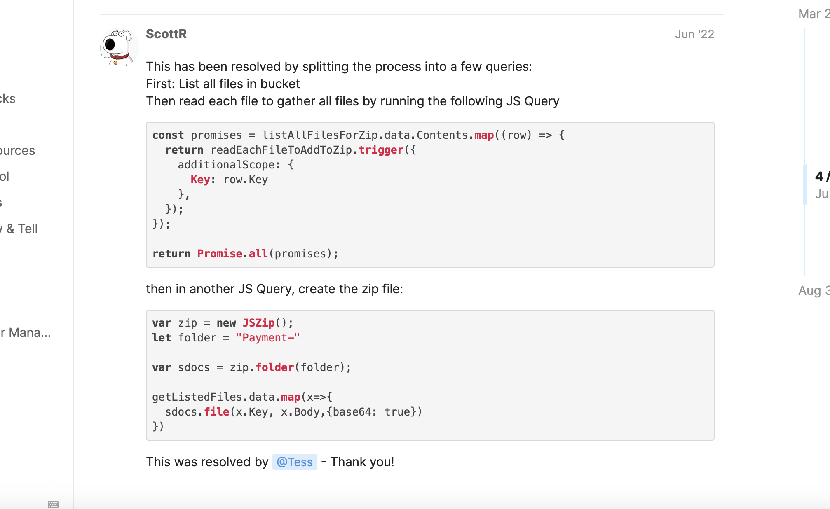Open the sidebar item ending in 'cks'
The image size is (830, 509).
(8, 98)
